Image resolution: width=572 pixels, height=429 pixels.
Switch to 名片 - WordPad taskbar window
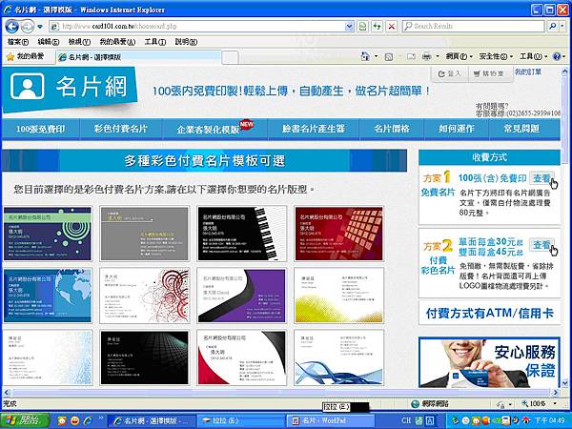[x=330, y=420]
